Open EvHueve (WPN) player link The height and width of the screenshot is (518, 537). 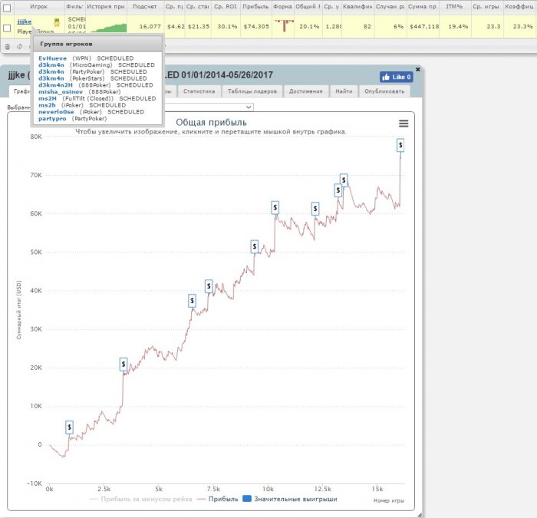(x=52, y=58)
